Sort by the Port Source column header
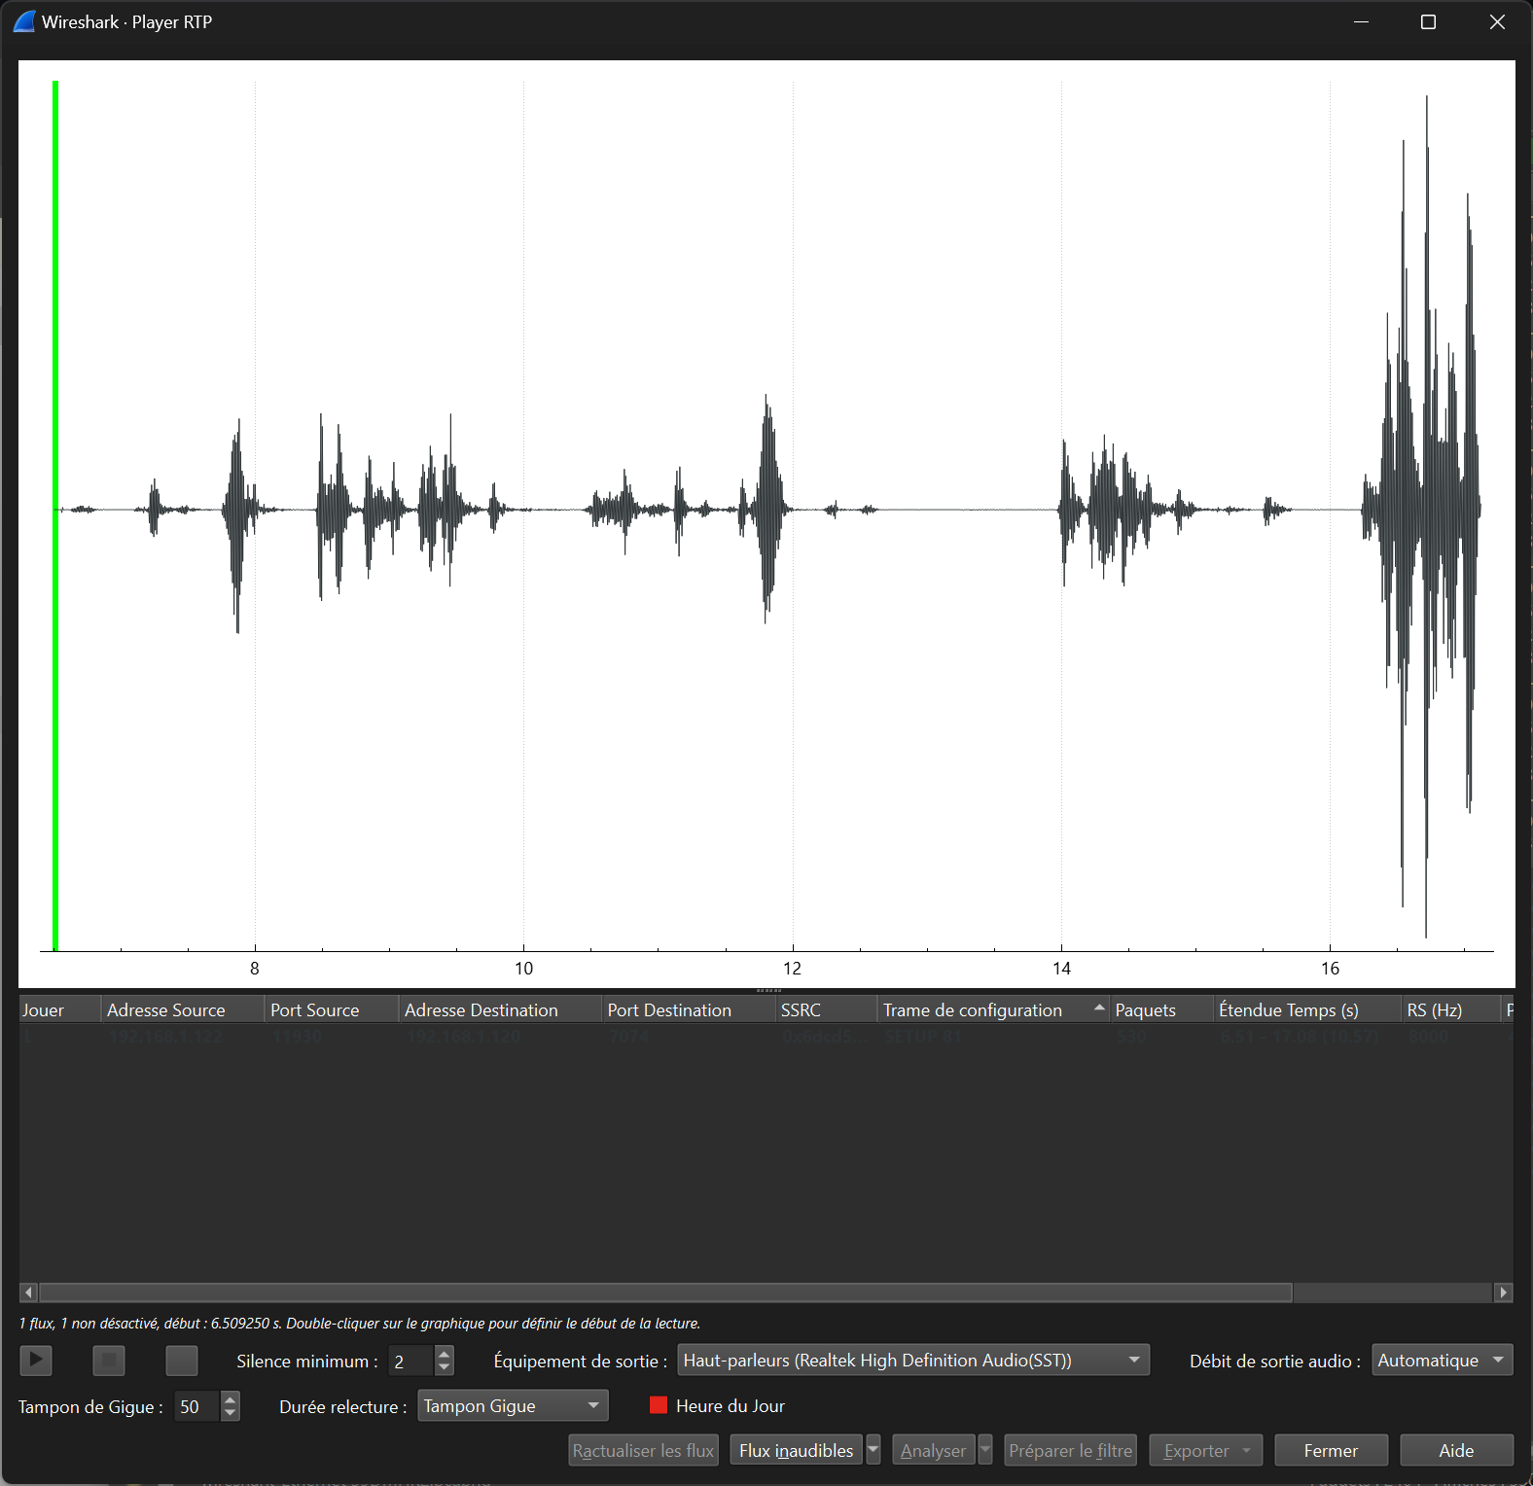 [332, 1009]
